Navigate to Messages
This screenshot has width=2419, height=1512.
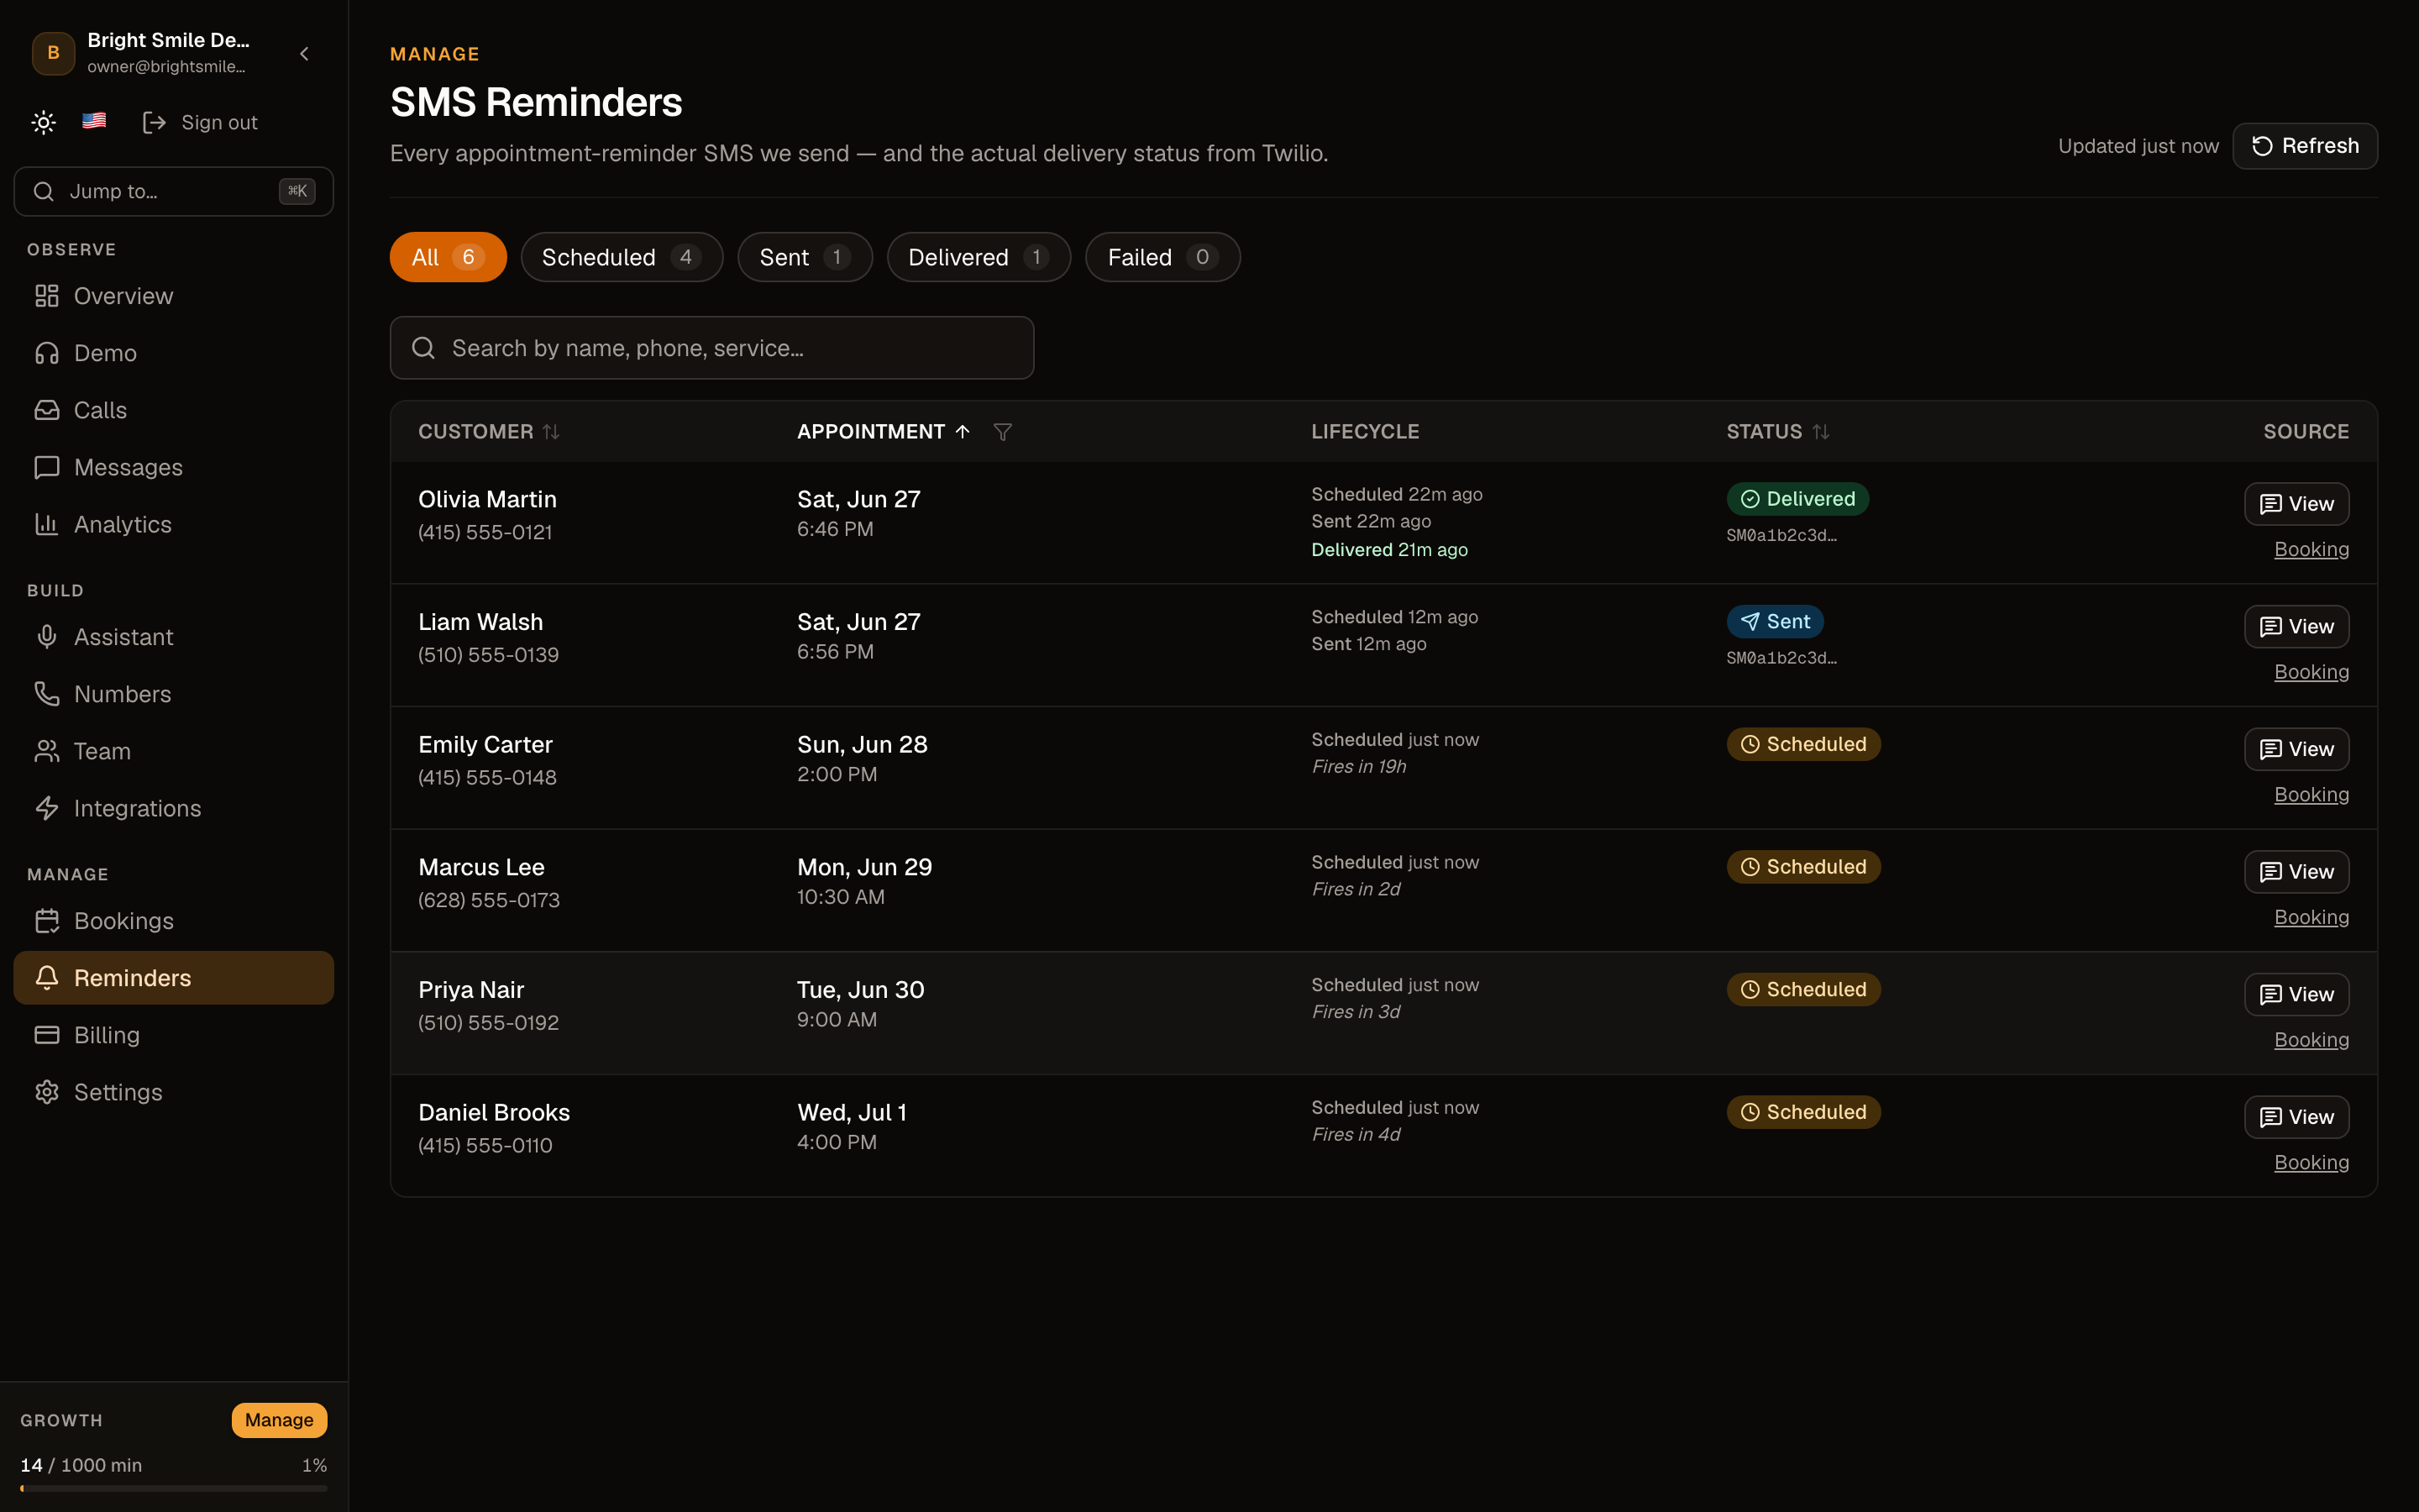coord(174,467)
